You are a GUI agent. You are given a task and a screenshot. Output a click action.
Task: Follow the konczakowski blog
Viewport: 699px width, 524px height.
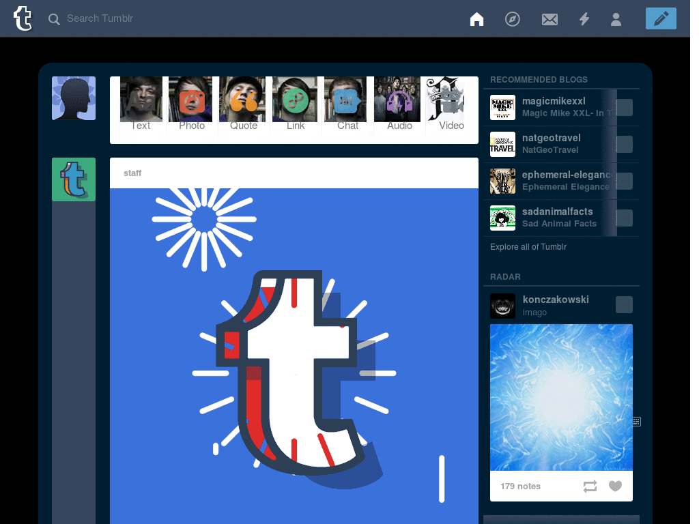[624, 305]
